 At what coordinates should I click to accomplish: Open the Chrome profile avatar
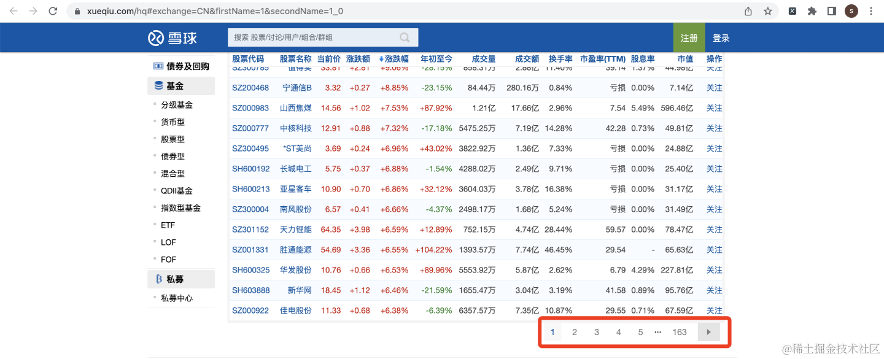(851, 11)
